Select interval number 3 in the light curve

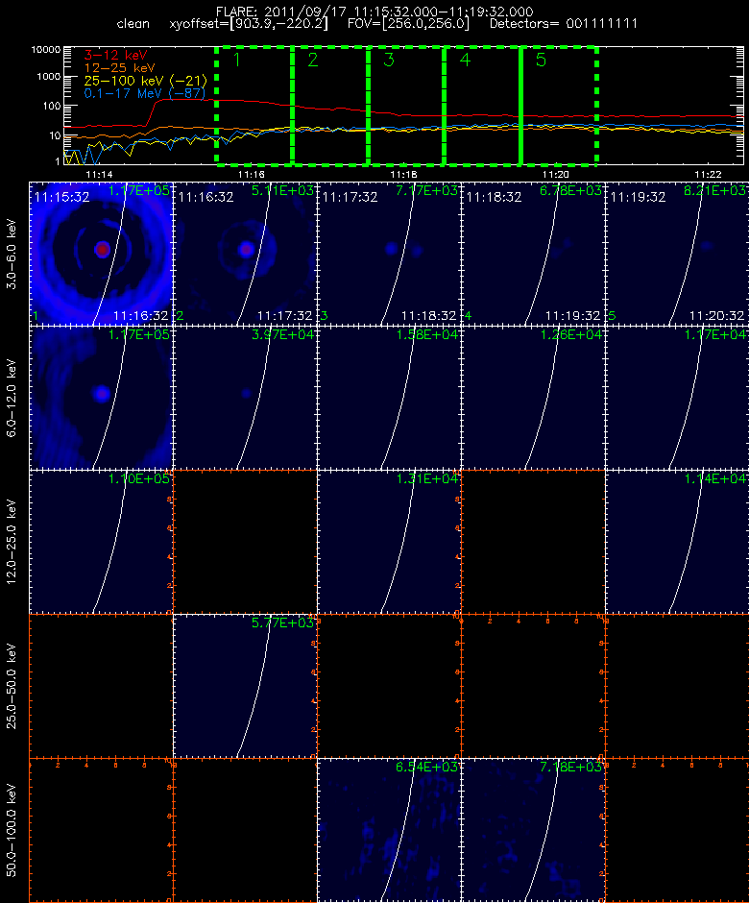pyautogui.click(x=389, y=60)
